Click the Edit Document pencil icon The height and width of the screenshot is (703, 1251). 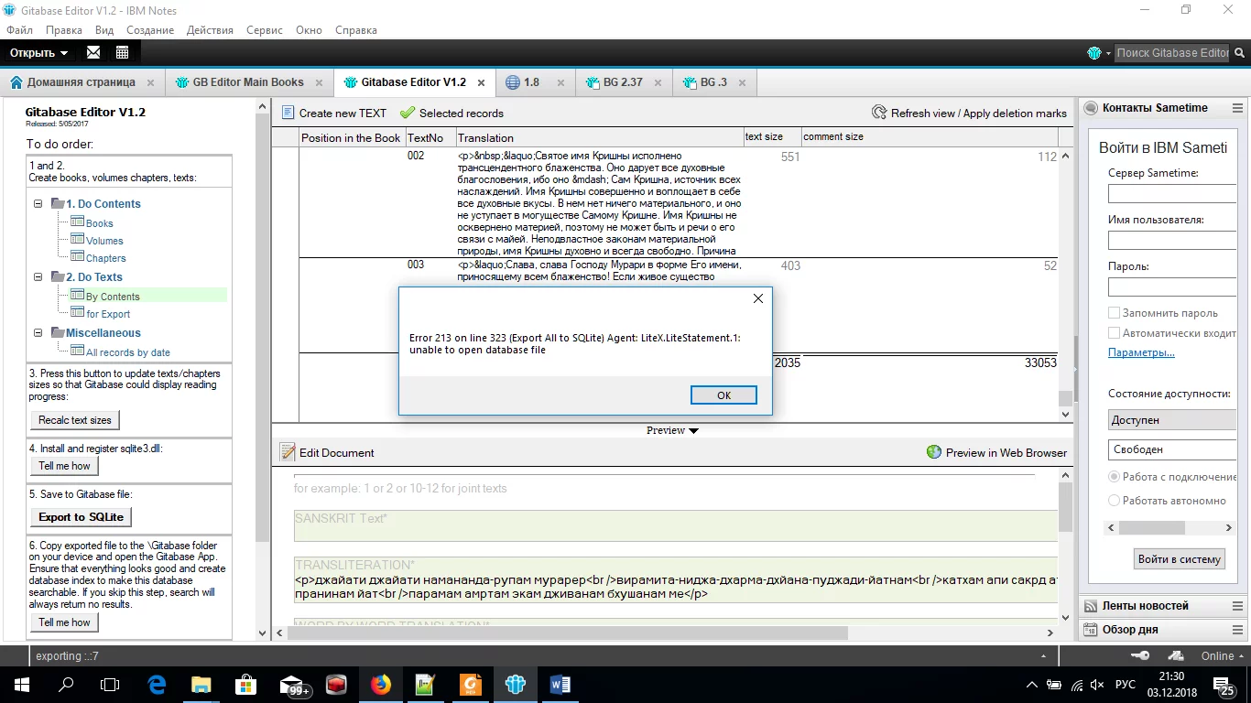click(x=288, y=452)
